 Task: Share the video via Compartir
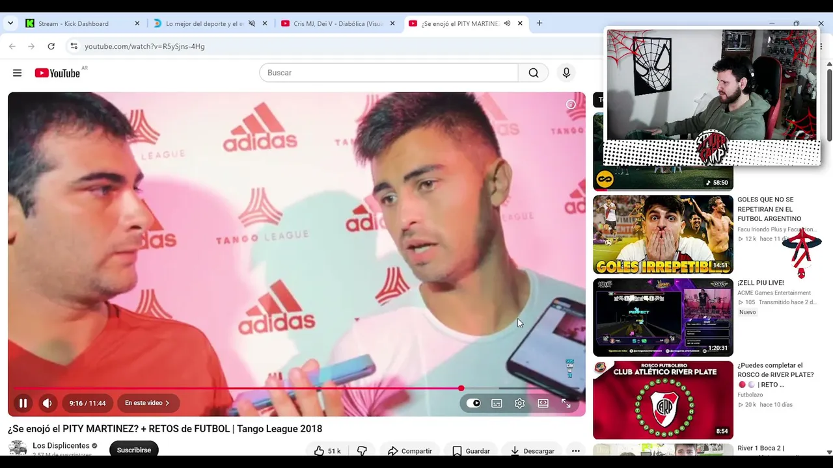pos(409,450)
